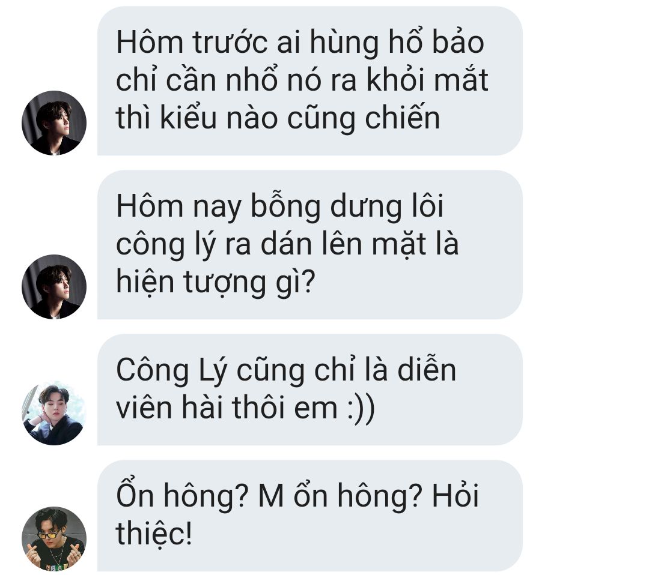Image resolution: width=649 pixels, height=575 pixels.
Task: Select the 'Hôm trước ai hùng hổ bảo' message bubble
Action: [x=309, y=81]
